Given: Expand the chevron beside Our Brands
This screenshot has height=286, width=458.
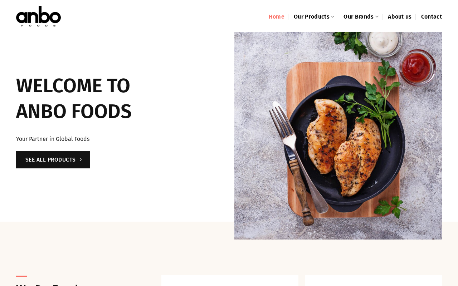Looking at the screenshot, I should (x=377, y=17).
